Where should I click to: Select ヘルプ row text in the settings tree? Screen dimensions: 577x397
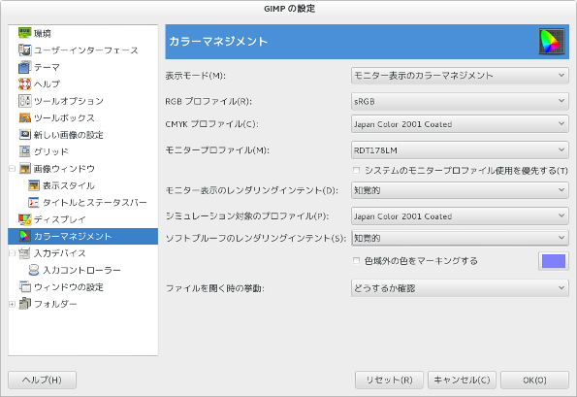pyautogui.click(x=47, y=84)
